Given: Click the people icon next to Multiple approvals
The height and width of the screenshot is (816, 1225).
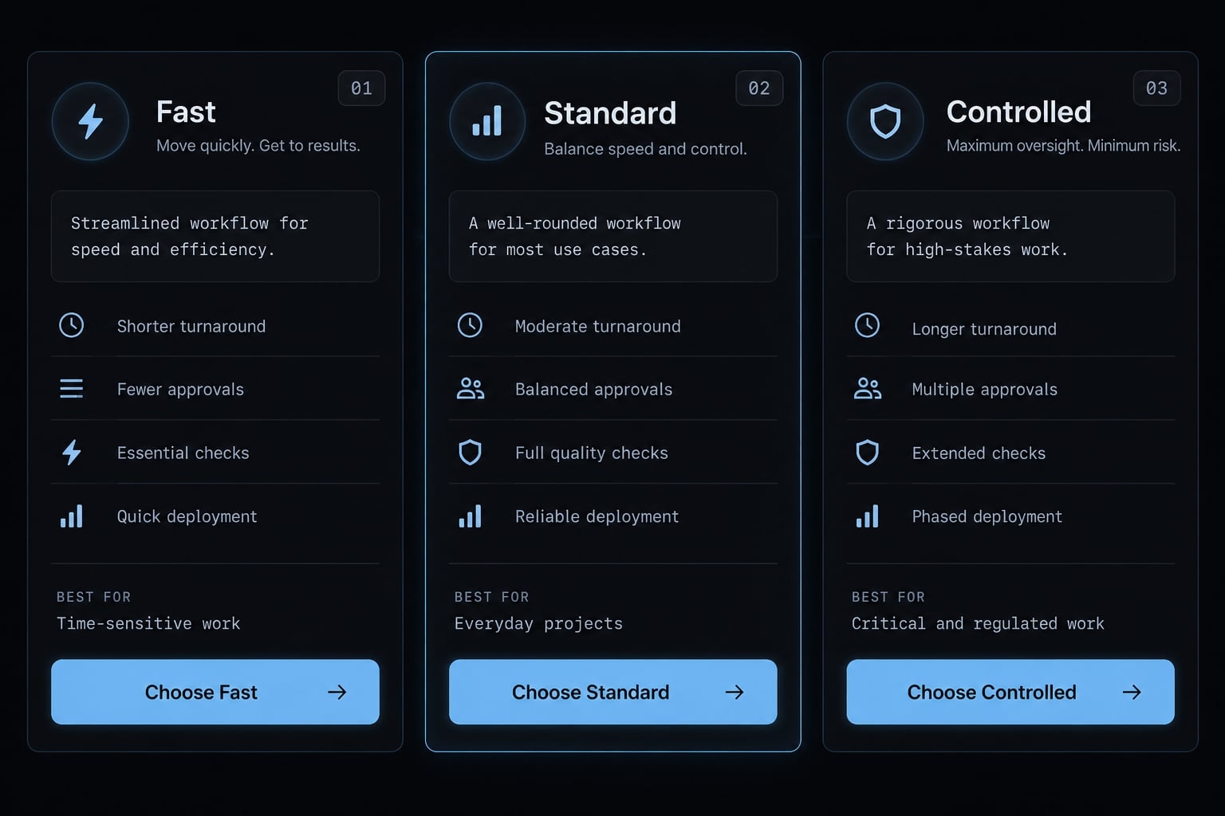Looking at the screenshot, I should tap(868, 389).
